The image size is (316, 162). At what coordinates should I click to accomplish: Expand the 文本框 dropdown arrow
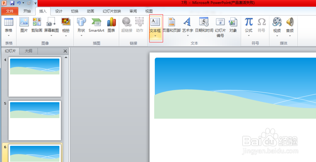click(x=155, y=36)
